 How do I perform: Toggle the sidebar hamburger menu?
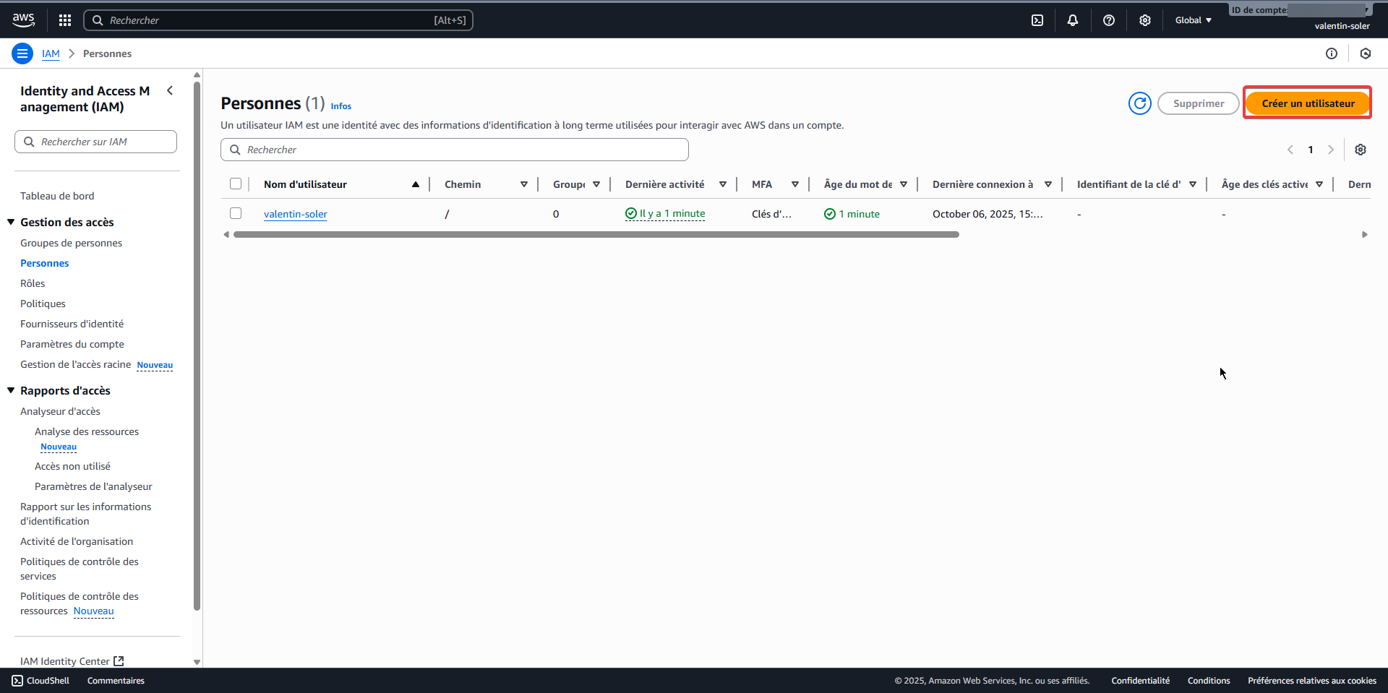click(22, 53)
